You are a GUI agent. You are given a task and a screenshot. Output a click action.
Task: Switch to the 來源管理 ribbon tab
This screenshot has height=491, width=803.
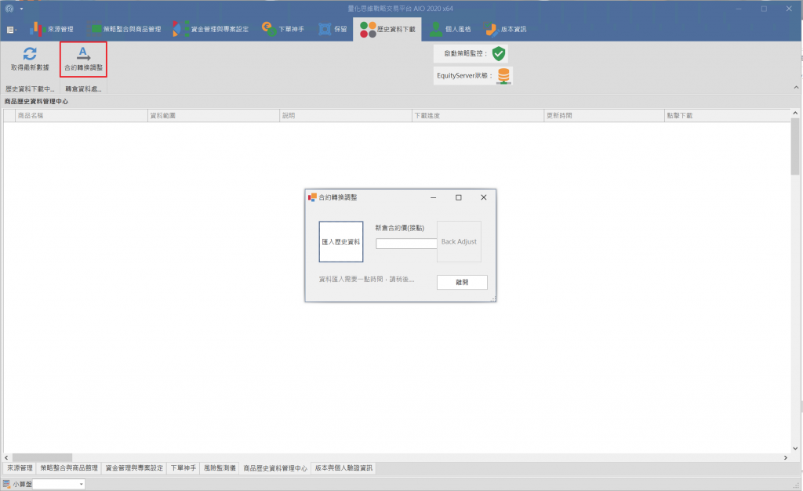(52, 30)
